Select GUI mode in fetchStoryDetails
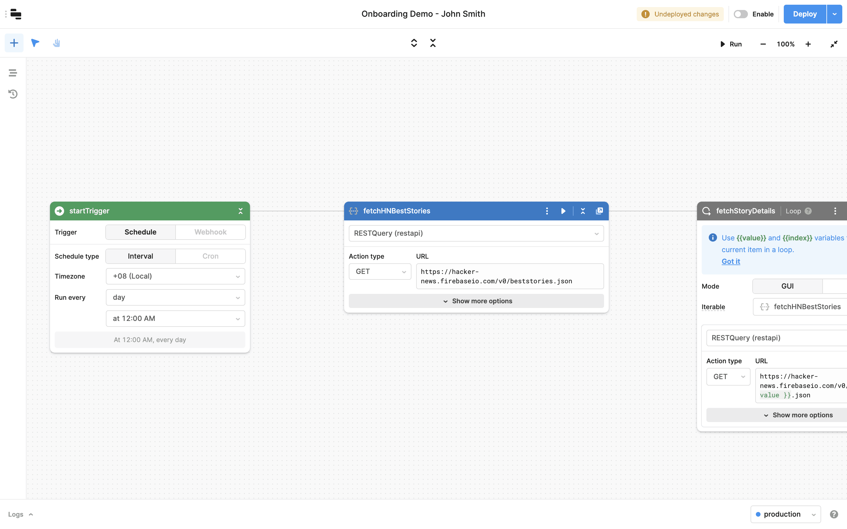 pyautogui.click(x=787, y=286)
